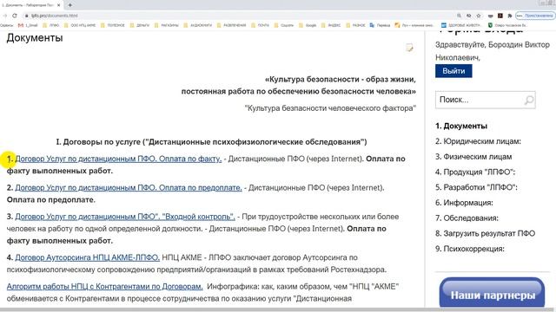Open the ПОЧТА bookmarks folder
This screenshot has height=312, width=556.
(260, 25)
